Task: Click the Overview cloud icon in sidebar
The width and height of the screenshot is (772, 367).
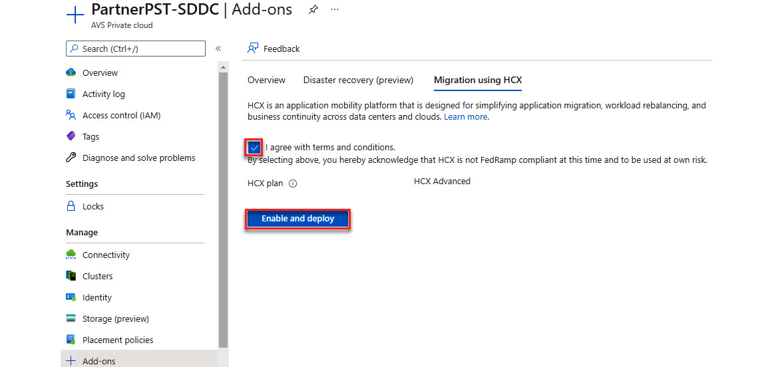Action: [71, 72]
